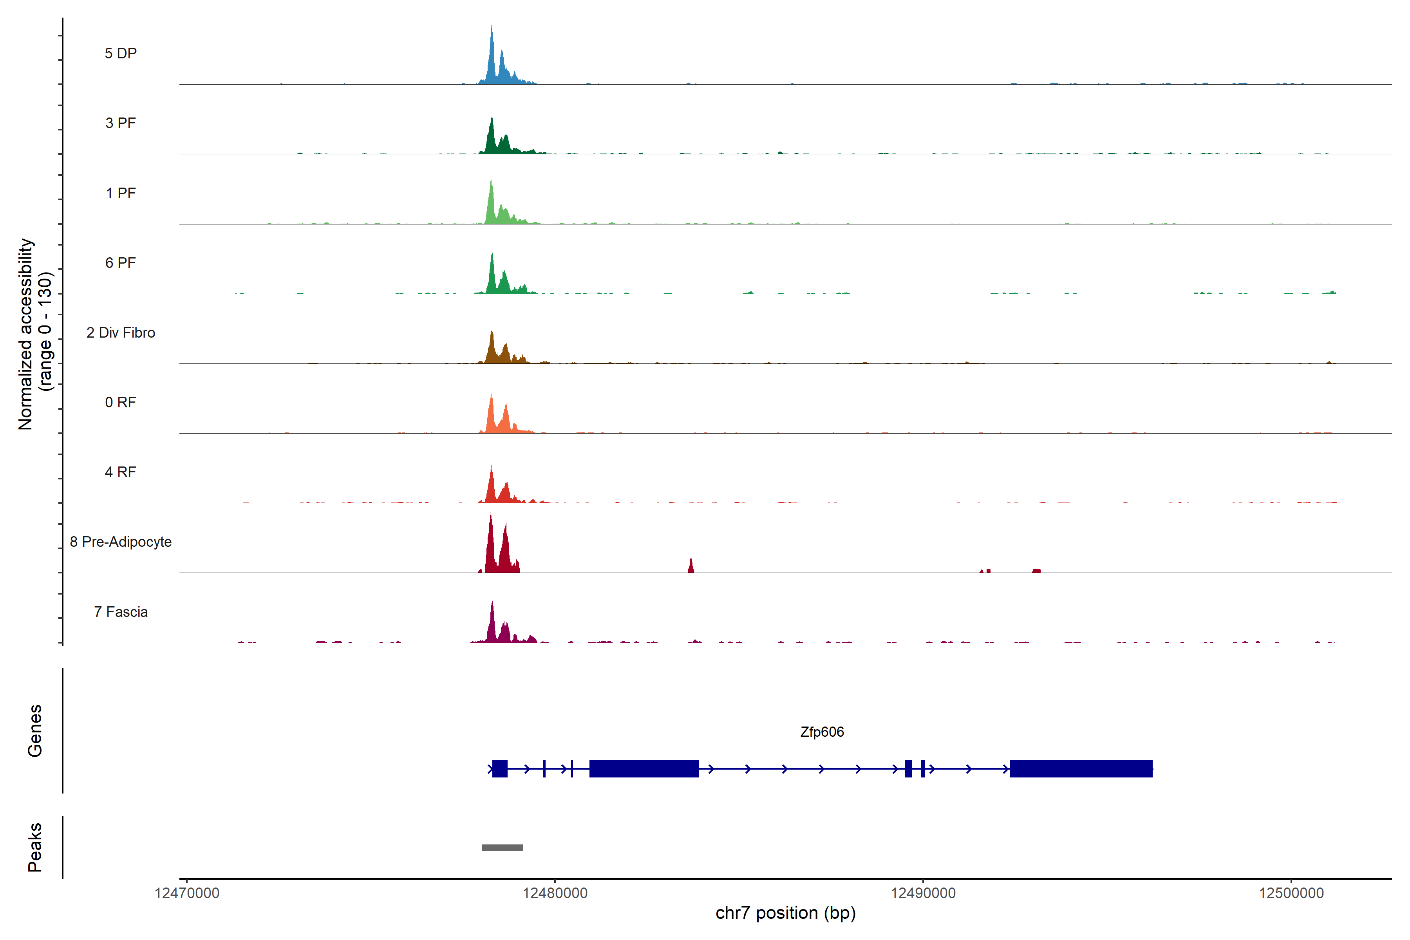Click the 12500000 axis tick label
The height and width of the screenshot is (940, 1410).
pos(1291,893)
